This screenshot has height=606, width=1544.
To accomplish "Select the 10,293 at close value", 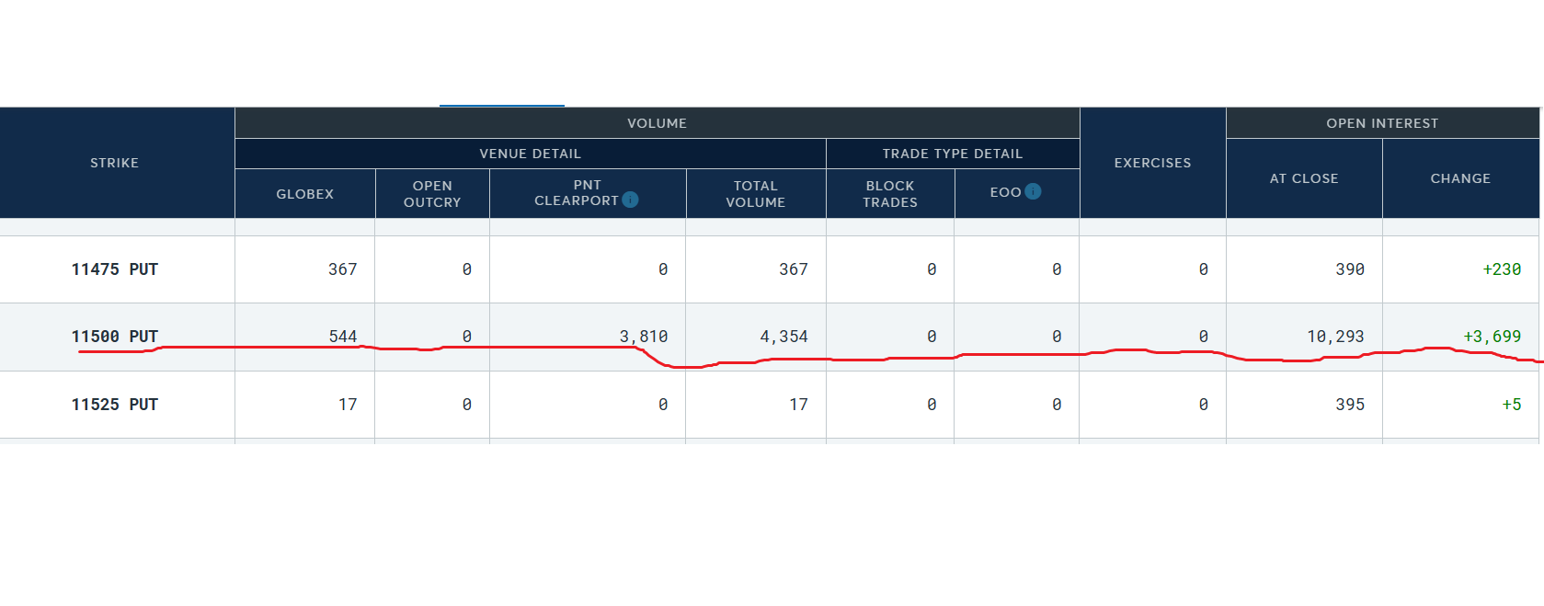I will [1335, 337].
